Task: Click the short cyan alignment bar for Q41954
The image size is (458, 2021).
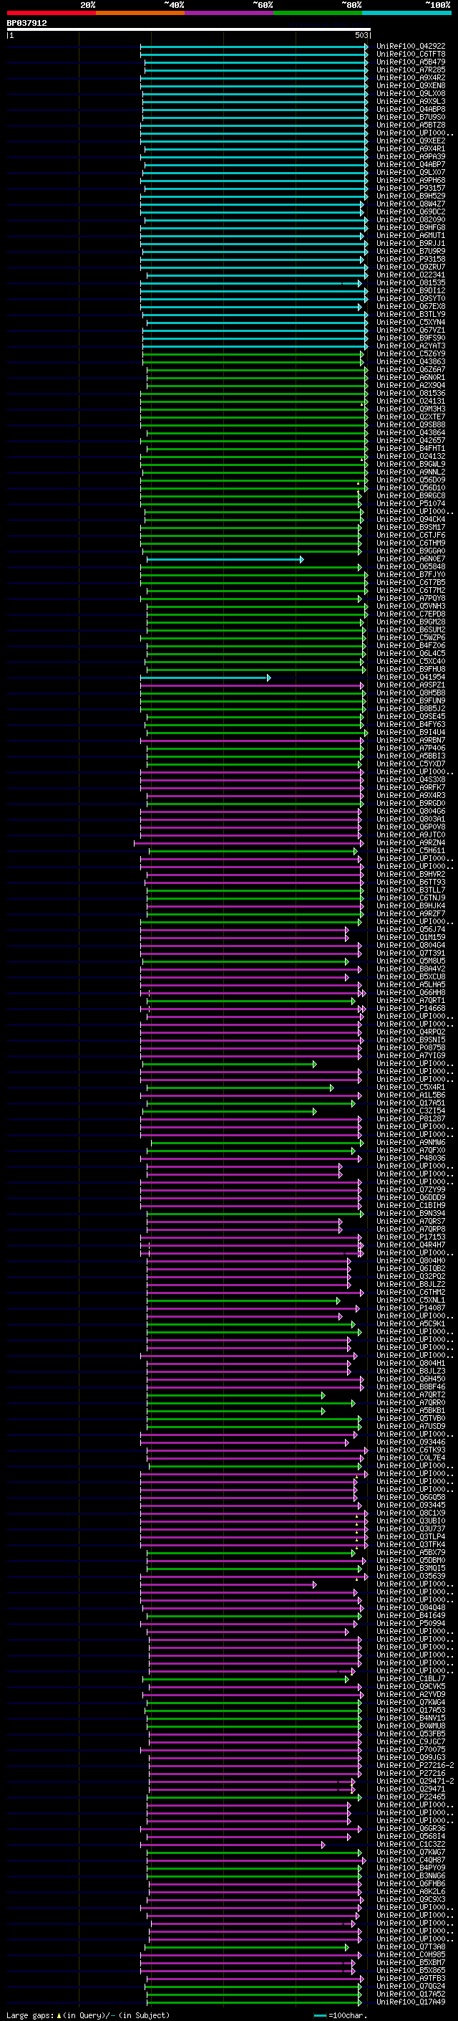Action: [x=205, y=678]
